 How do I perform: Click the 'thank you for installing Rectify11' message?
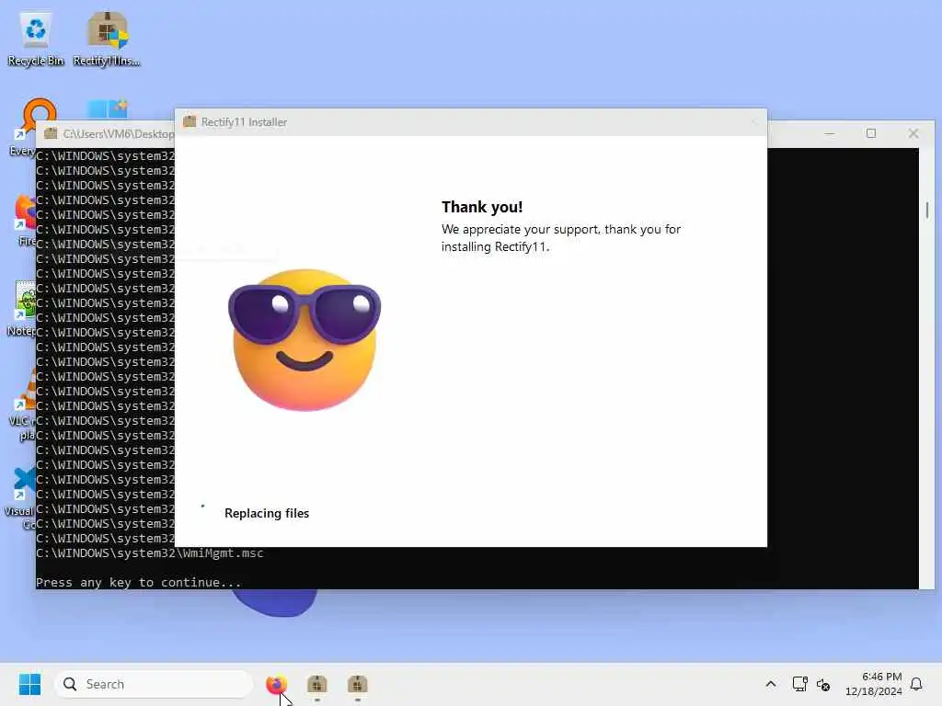(x=561, y=238)
